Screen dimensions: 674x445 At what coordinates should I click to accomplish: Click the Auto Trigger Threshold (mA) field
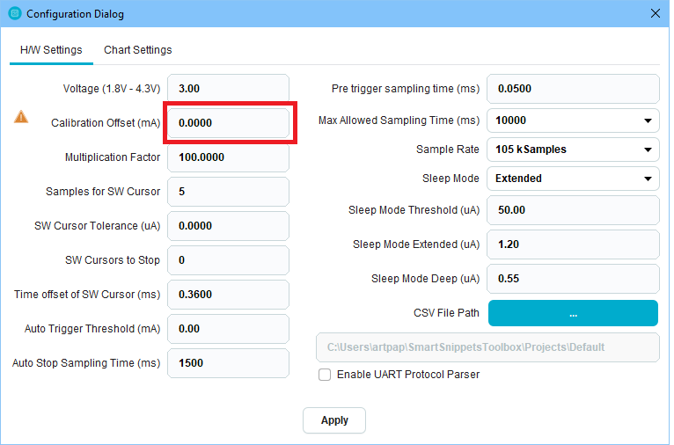coord(228,329)
